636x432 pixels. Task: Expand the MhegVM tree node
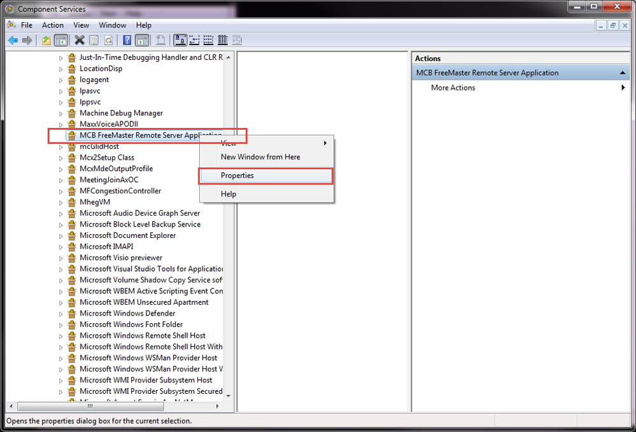(x=60, y=202)
